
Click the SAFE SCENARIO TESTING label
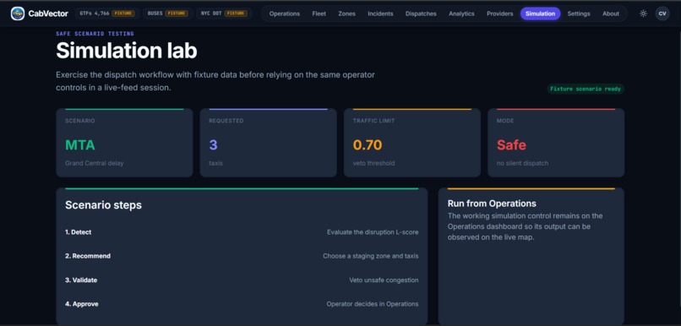coord(95,34)
